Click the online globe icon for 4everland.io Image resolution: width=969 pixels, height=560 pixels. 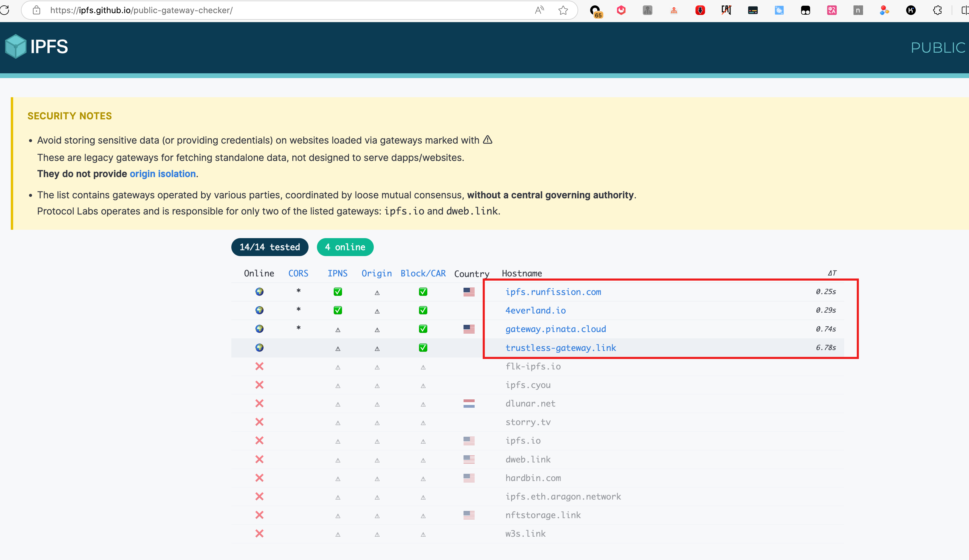pyautogui.click(x=259, y=310)
